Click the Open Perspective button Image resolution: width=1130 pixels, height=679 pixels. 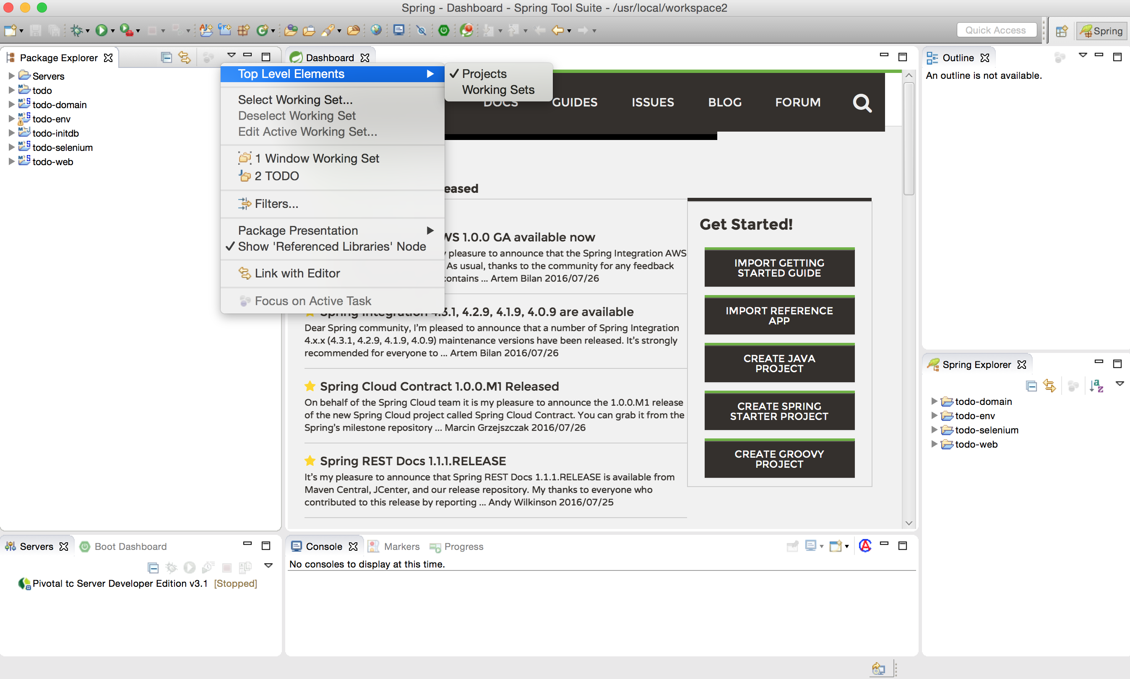(x=1062, y=31)
